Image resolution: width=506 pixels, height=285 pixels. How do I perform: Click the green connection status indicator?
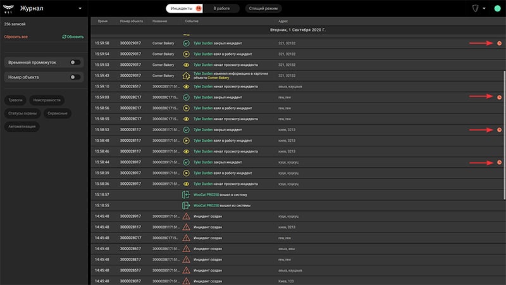pyautogui.click(x=497, y=8)
